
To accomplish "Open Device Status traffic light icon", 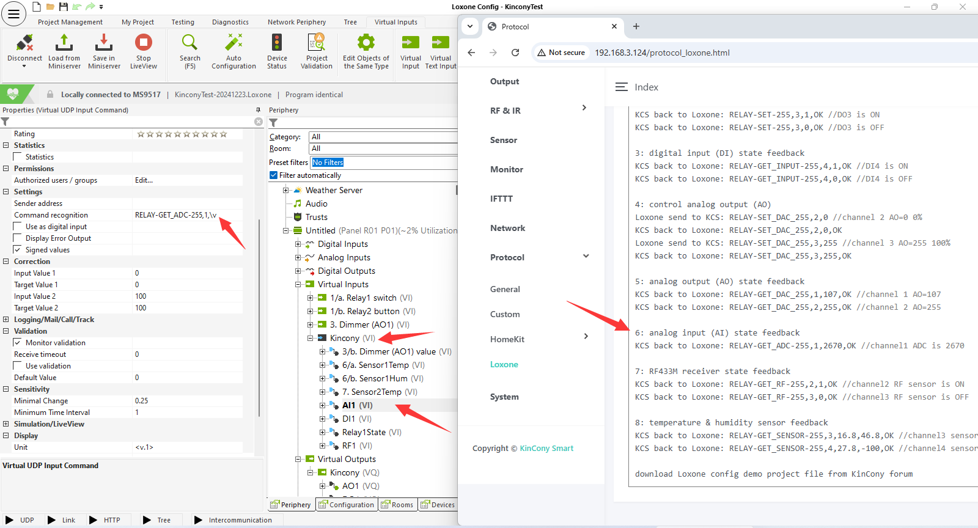I will [277, 43].
